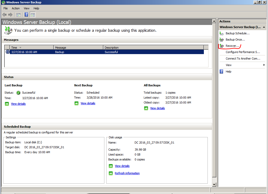Click green arrow icon beside All Backups View details
This screenshot has height=194, width=268.
pos(146,108)
